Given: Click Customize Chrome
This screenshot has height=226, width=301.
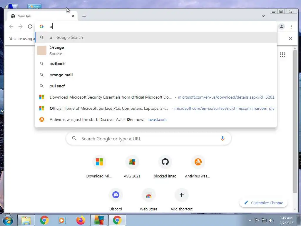Looking at the screenshot, I should point(264,203).
